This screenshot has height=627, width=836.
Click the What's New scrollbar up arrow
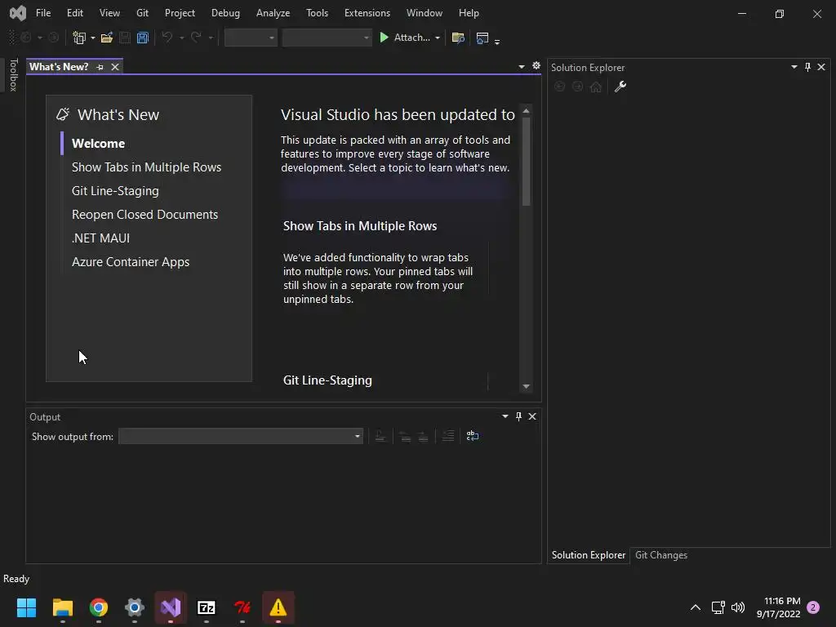pyautogui.click(x=527, y=111)
